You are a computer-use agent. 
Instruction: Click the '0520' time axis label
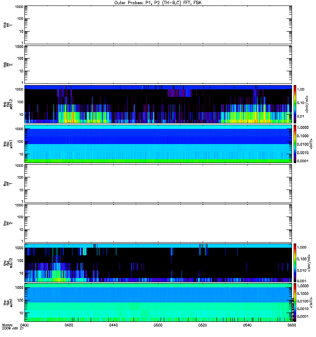[x=203, y=325]
